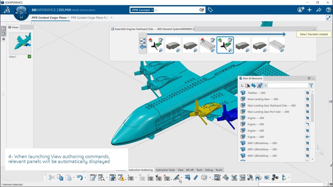Click the camera icon with red X
This screenshot has width=333, height=187.
tap(167, 178)
